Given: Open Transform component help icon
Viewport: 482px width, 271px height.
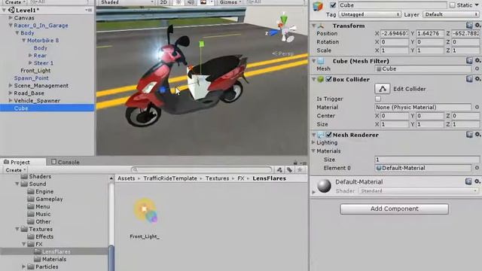Looking at the screenshot, I should click(x=469, y=25).
